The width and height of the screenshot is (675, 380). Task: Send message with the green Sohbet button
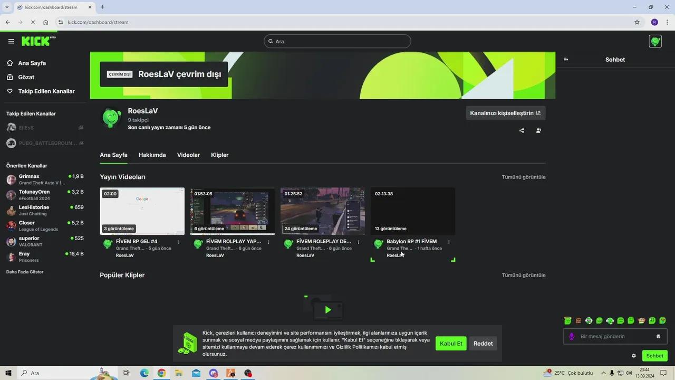pos(654,356)
